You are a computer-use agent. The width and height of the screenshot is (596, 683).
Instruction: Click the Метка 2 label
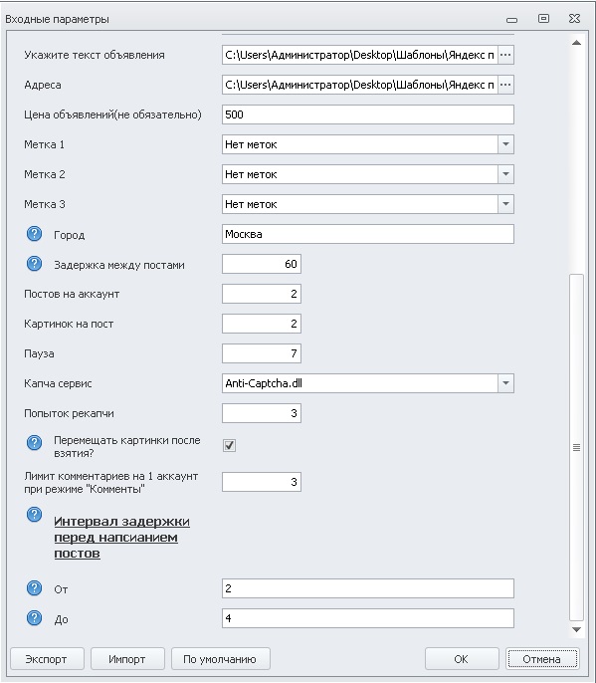[x=45, y=174]
